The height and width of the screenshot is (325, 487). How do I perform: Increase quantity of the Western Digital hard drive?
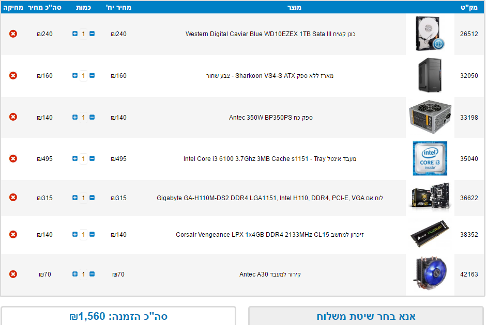[75, 34]
